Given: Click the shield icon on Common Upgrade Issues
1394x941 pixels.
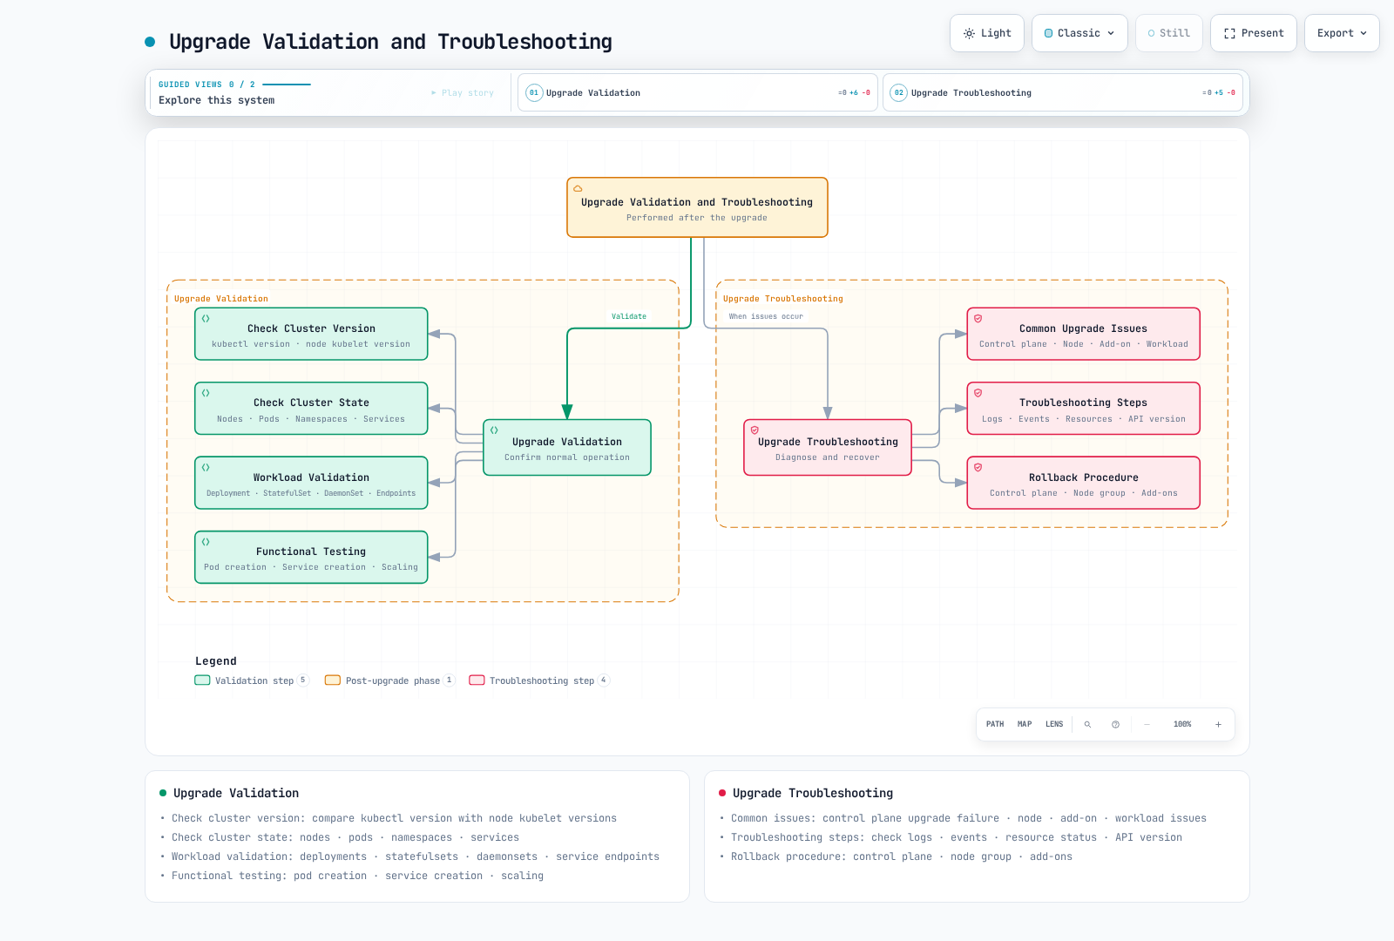Looking at the screenshot, I should click(978, 318).
